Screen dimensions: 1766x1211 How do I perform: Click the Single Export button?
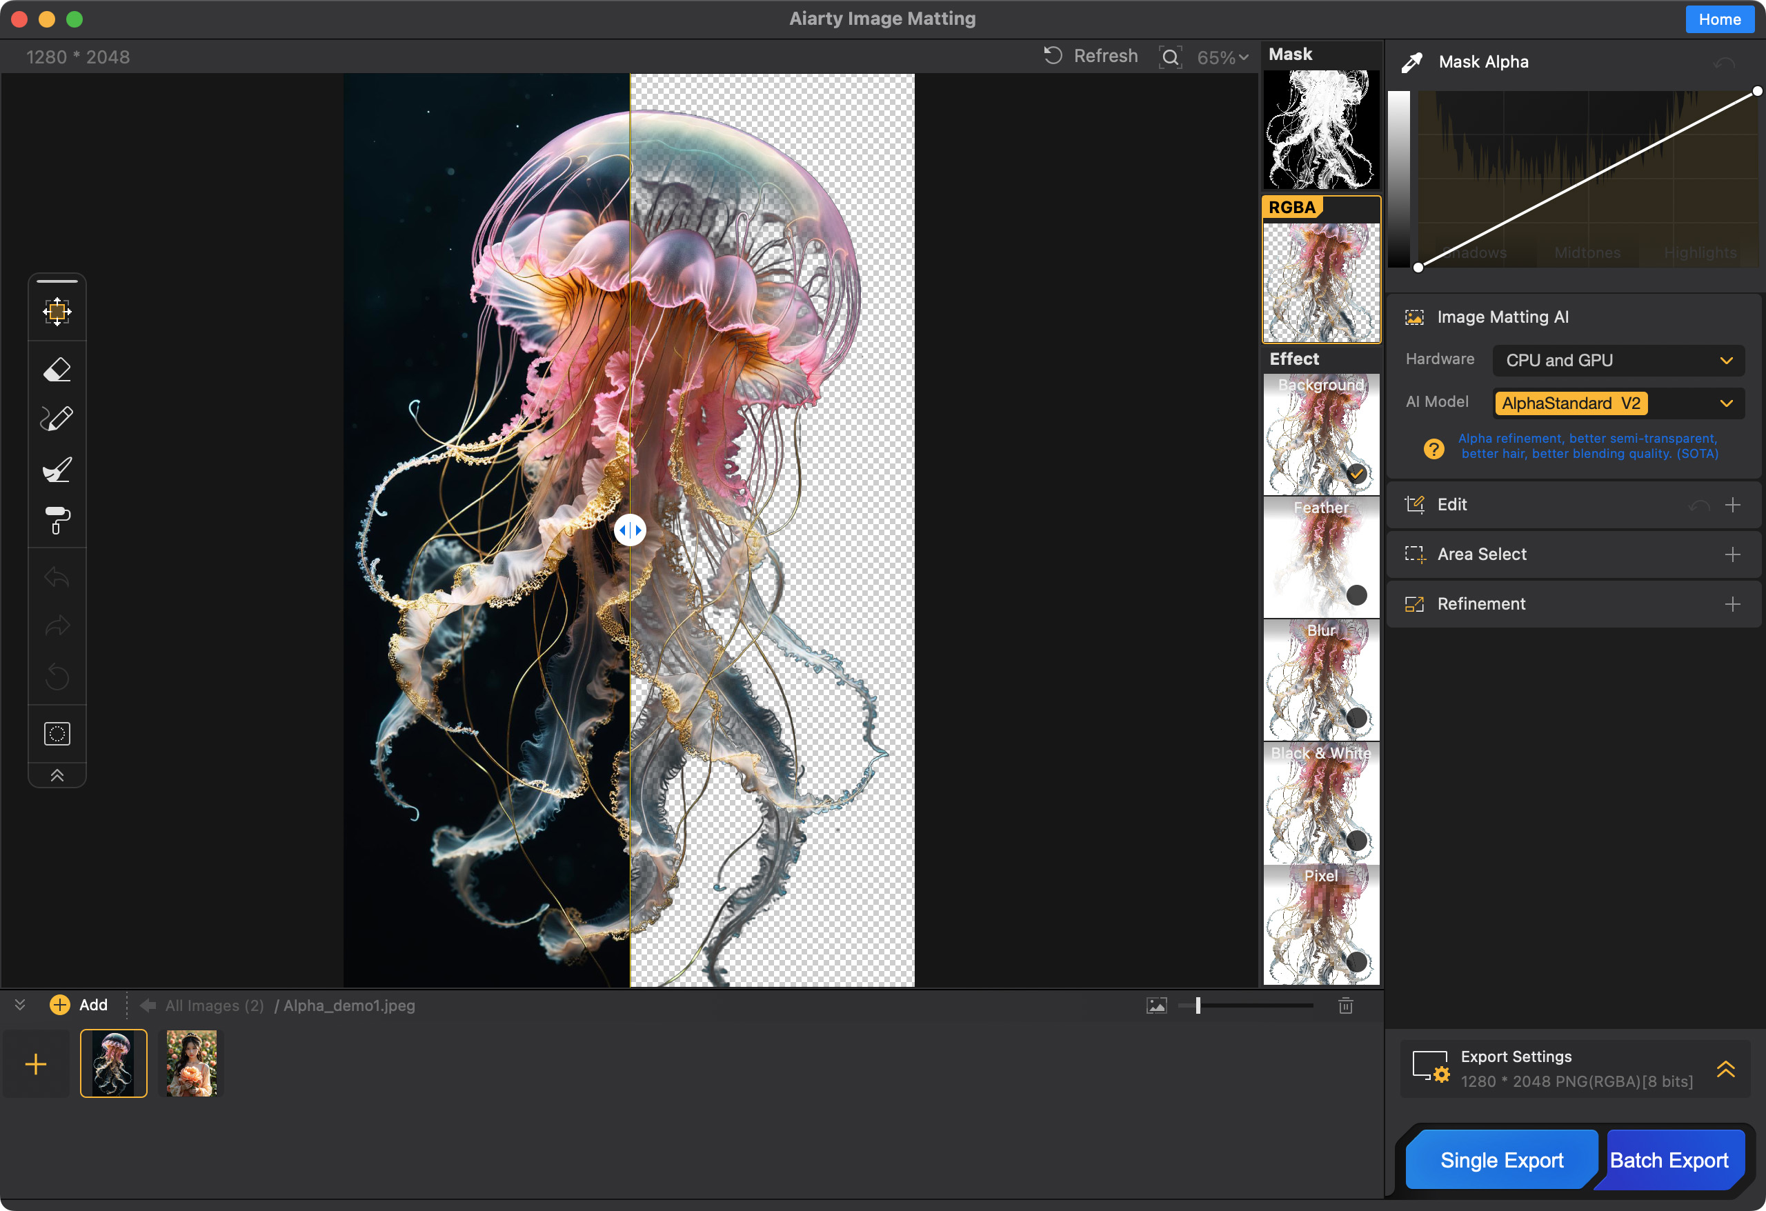(x=1501, y=1160)
